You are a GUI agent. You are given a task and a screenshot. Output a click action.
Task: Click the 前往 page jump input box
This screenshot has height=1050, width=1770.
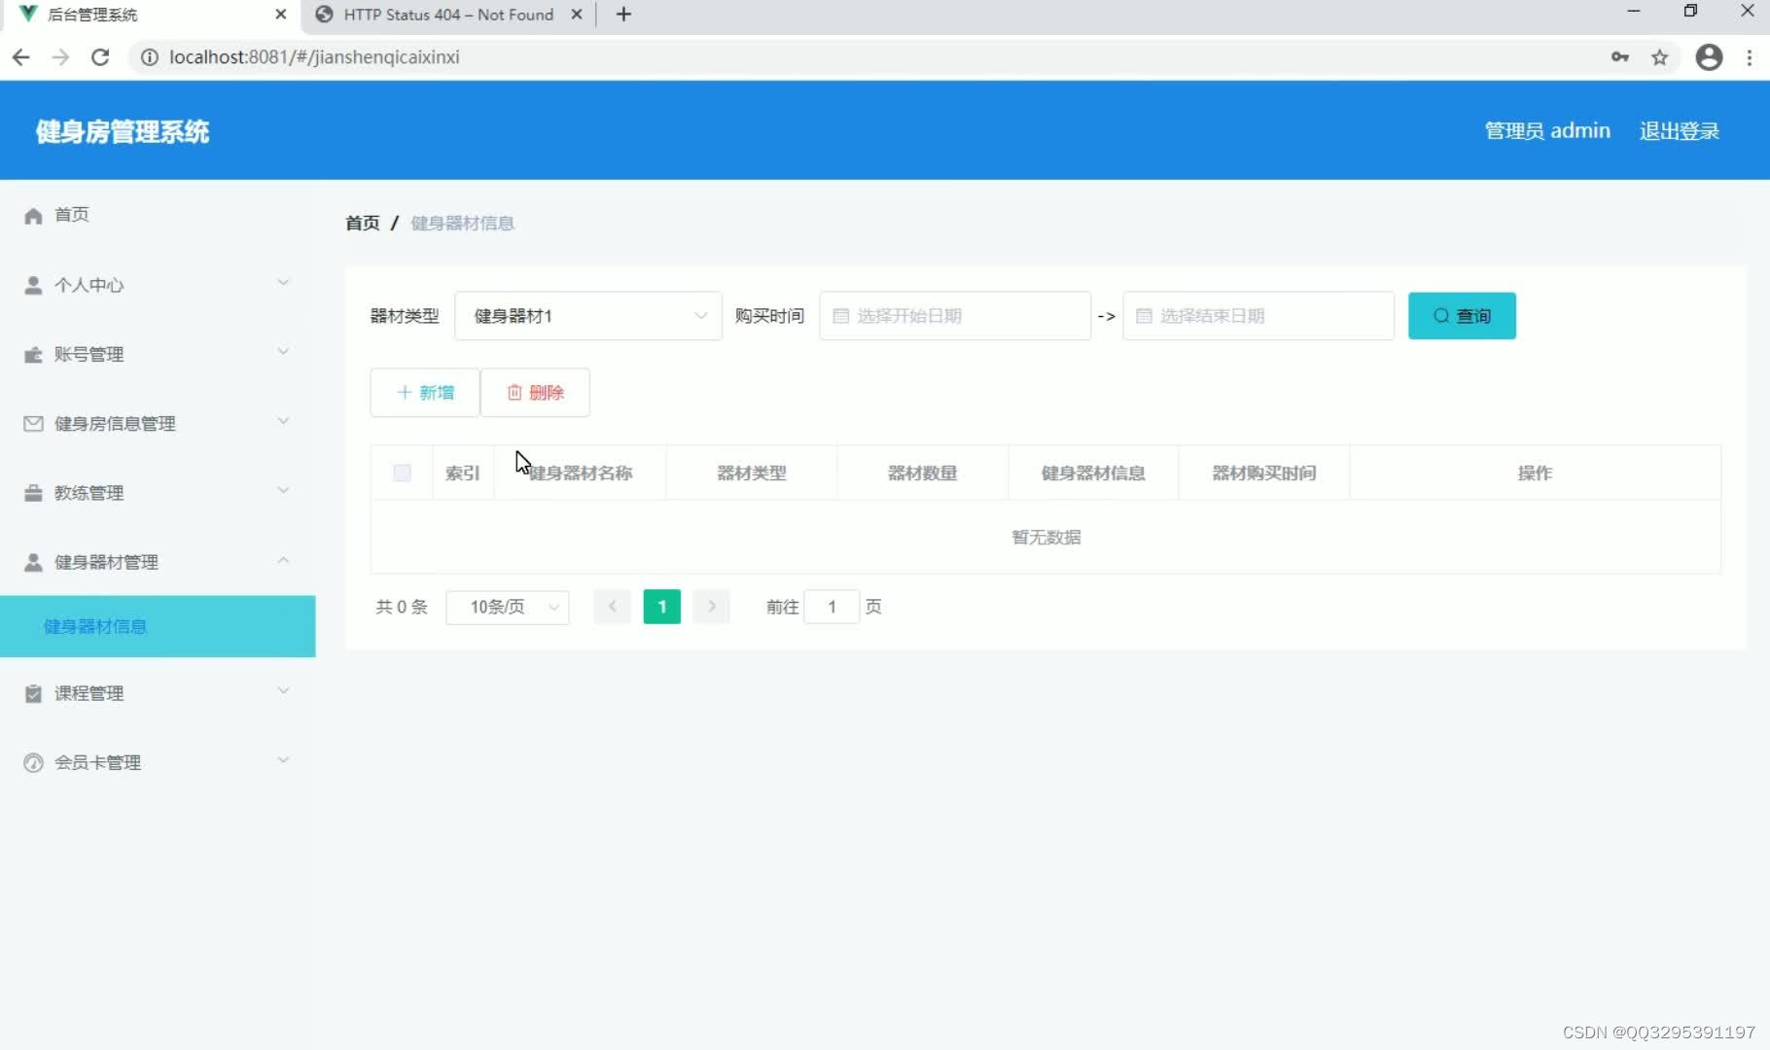click(832, 607)
